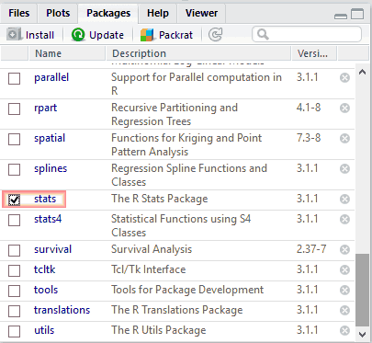The width and height of the screenshot is (372, 343).
Task: Remove the survival package with its X icon
Action: coord(344,250)
